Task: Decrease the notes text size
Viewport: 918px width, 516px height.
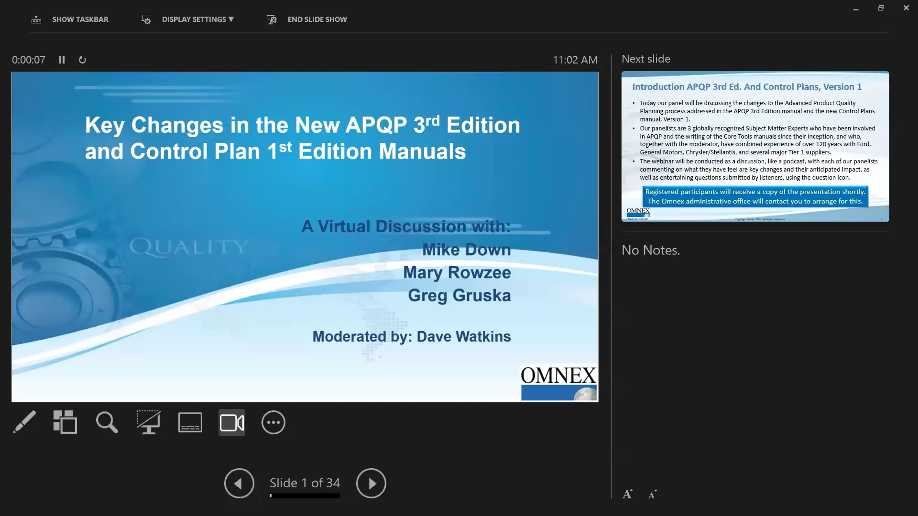Action: [652, 494]
